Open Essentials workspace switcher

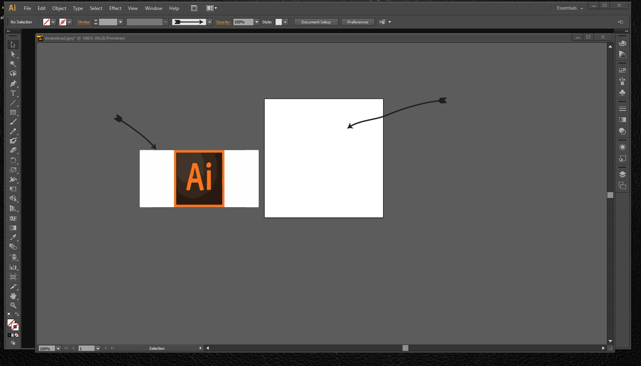(x=570, y=8)
